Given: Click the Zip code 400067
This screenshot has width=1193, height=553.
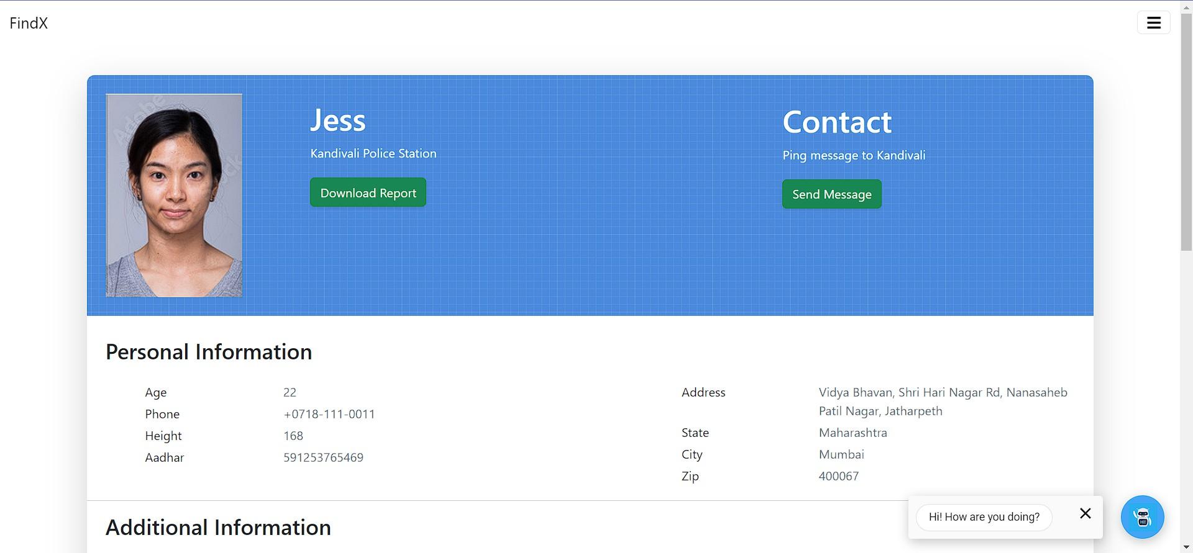Looking at the screenshot, I should (838, 476).
